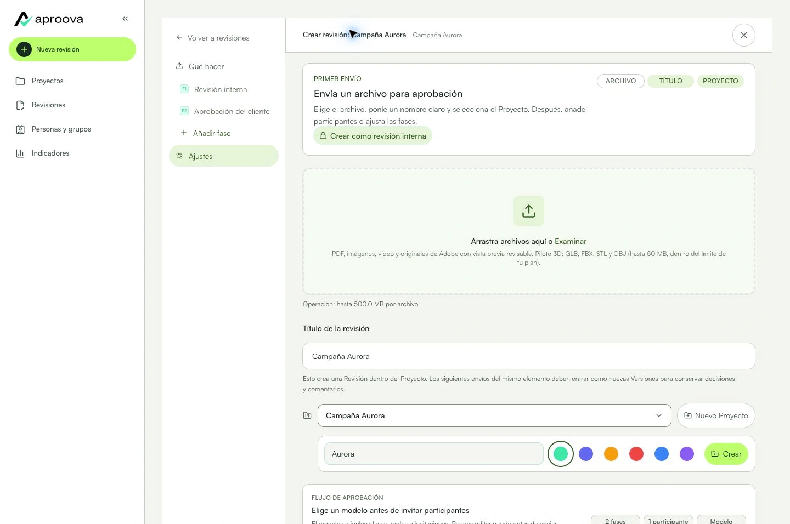Screen dimensions: 790x524
Task: Open the Campaña Aurora project dropdown
Action: (494, 415)
